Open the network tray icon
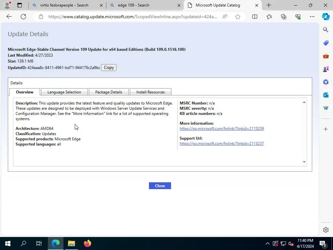The image size is (333, 250). tap(283, 243)
